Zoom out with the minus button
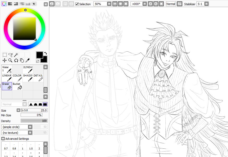 115,4
